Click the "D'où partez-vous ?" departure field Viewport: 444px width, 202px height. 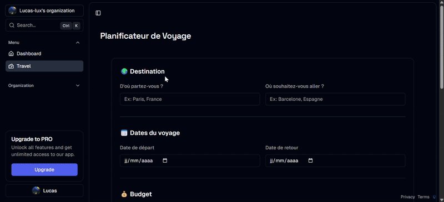pyautogui.click(x=190, y=99)
